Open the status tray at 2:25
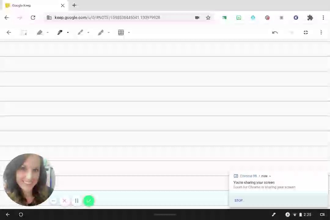330x220 pixels. point(302,215)
